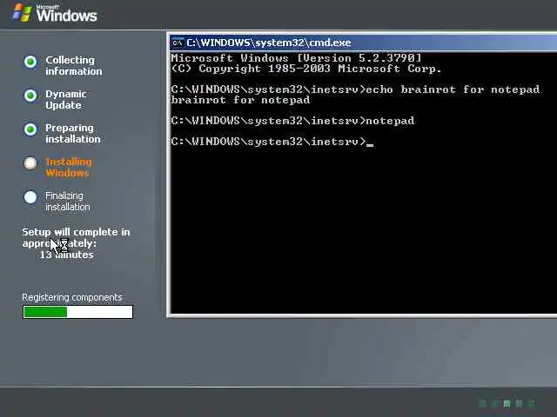Image resolution: width=557 pixels, height=417 pixels.
Task: Click the cmd.exe title bar icon
Action: (x=178, y=43)
